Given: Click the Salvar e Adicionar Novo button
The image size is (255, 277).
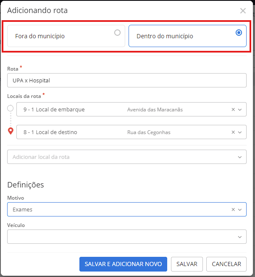Looking at the screenshot, I should (x=123, y=264).
